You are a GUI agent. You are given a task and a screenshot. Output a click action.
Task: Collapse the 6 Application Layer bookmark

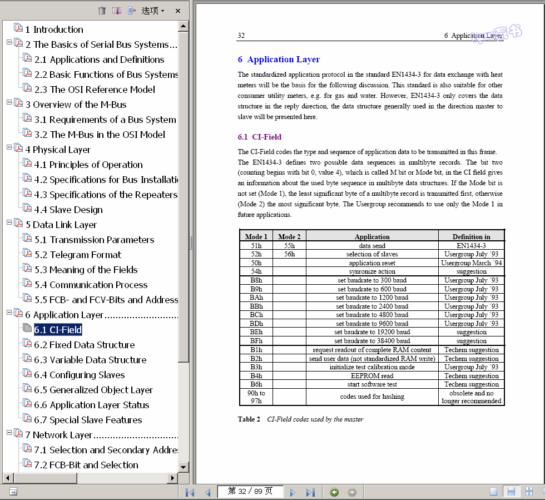point(9,313)
